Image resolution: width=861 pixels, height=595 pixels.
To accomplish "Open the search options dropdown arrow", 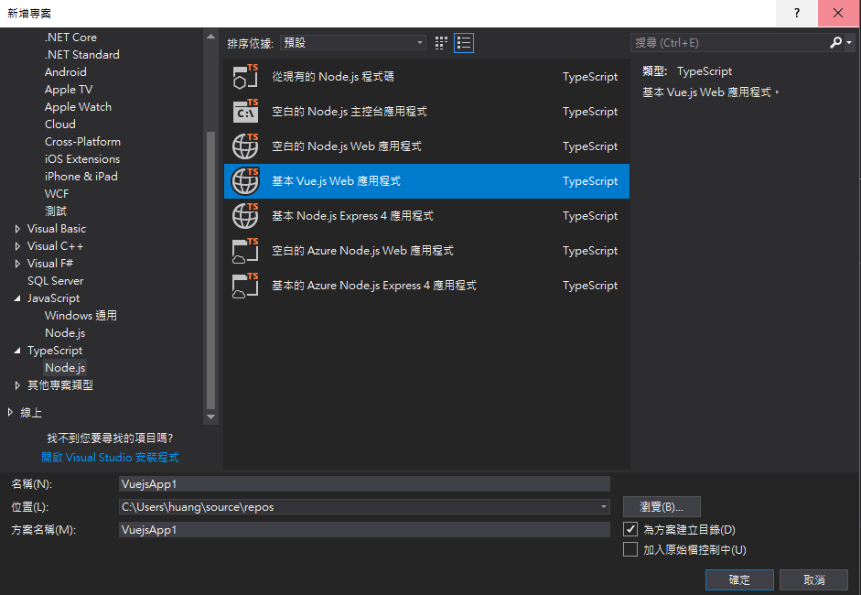I will point(849,42).
